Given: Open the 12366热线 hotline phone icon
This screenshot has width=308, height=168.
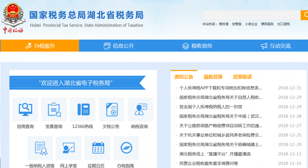Looking at the screenshot, I should (83, 110).
